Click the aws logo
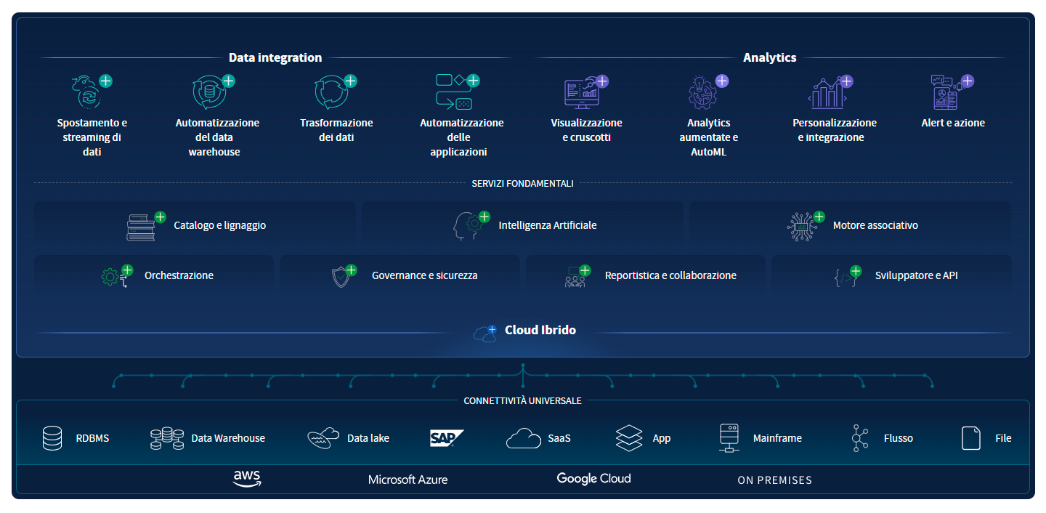 [x=247, y=478]
